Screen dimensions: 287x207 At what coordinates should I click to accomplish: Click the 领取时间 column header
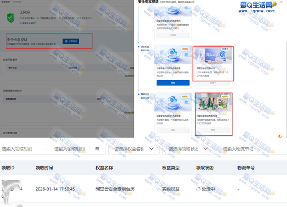pyautogui.click(x=44, y=168)
